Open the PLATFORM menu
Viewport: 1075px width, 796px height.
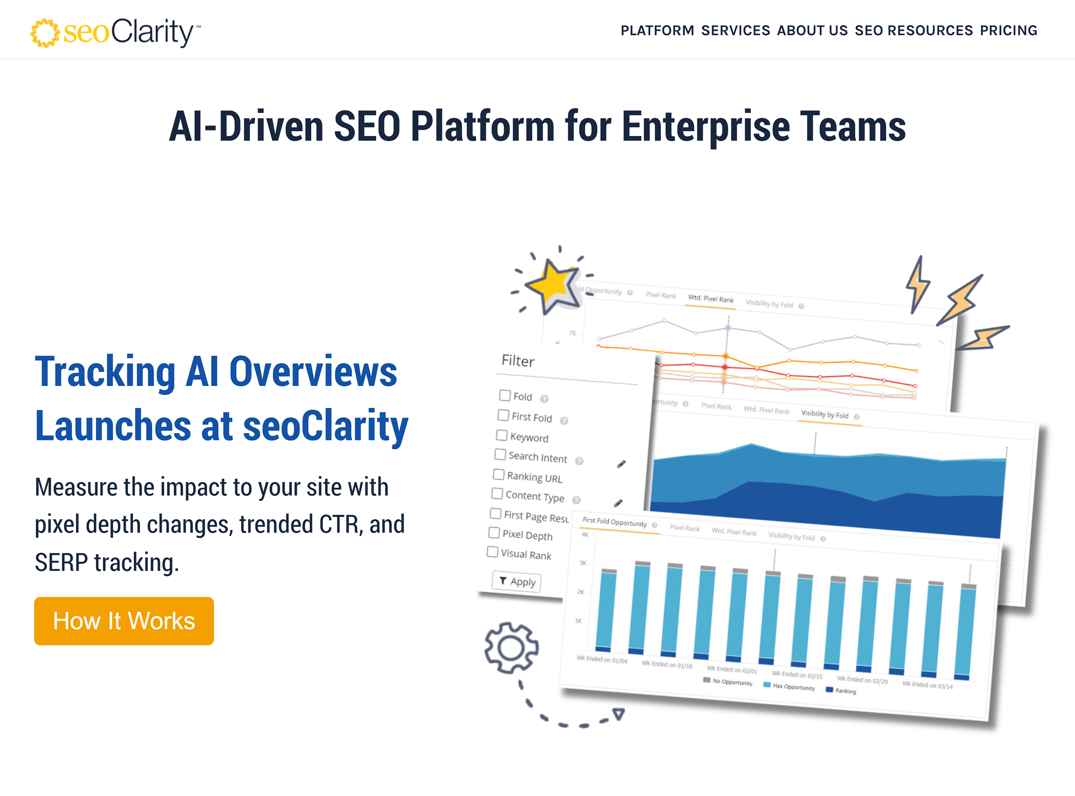pos(657,31)
